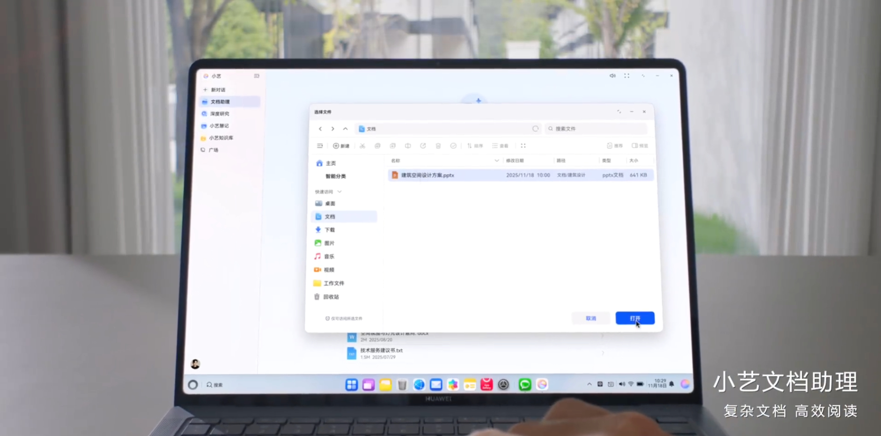Click the 文档 address path bar
Image resolution: width=881 pixels, height=436 pixels.
click(448, 129)
